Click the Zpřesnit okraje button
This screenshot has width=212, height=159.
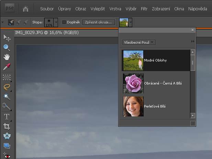pyautogui.click(x=98, y=22)
